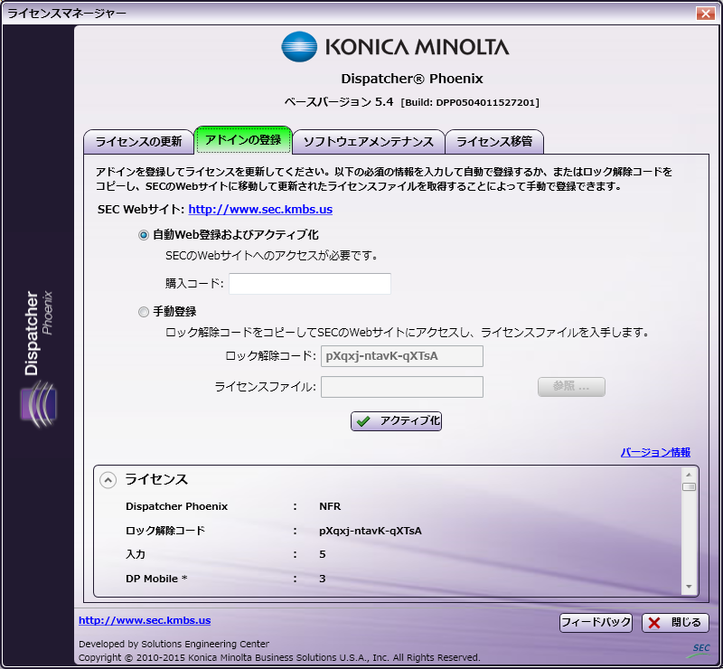Click the アクティブ化 button

396,420
